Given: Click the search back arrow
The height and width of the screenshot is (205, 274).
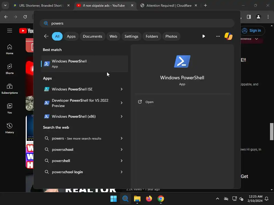Looking at the screenshot, I should click(46, 36).
